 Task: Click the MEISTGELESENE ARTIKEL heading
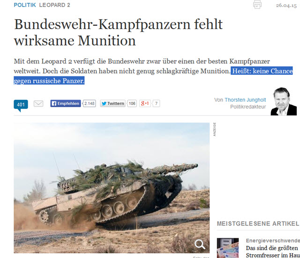click(258, 224)
